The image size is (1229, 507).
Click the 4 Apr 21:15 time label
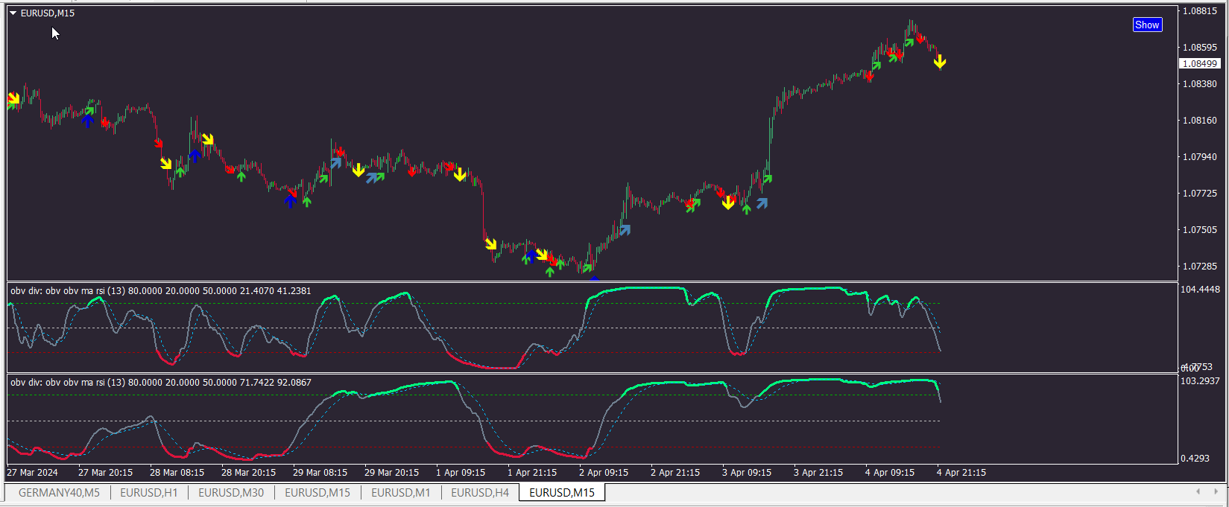(x=961, y=473)
